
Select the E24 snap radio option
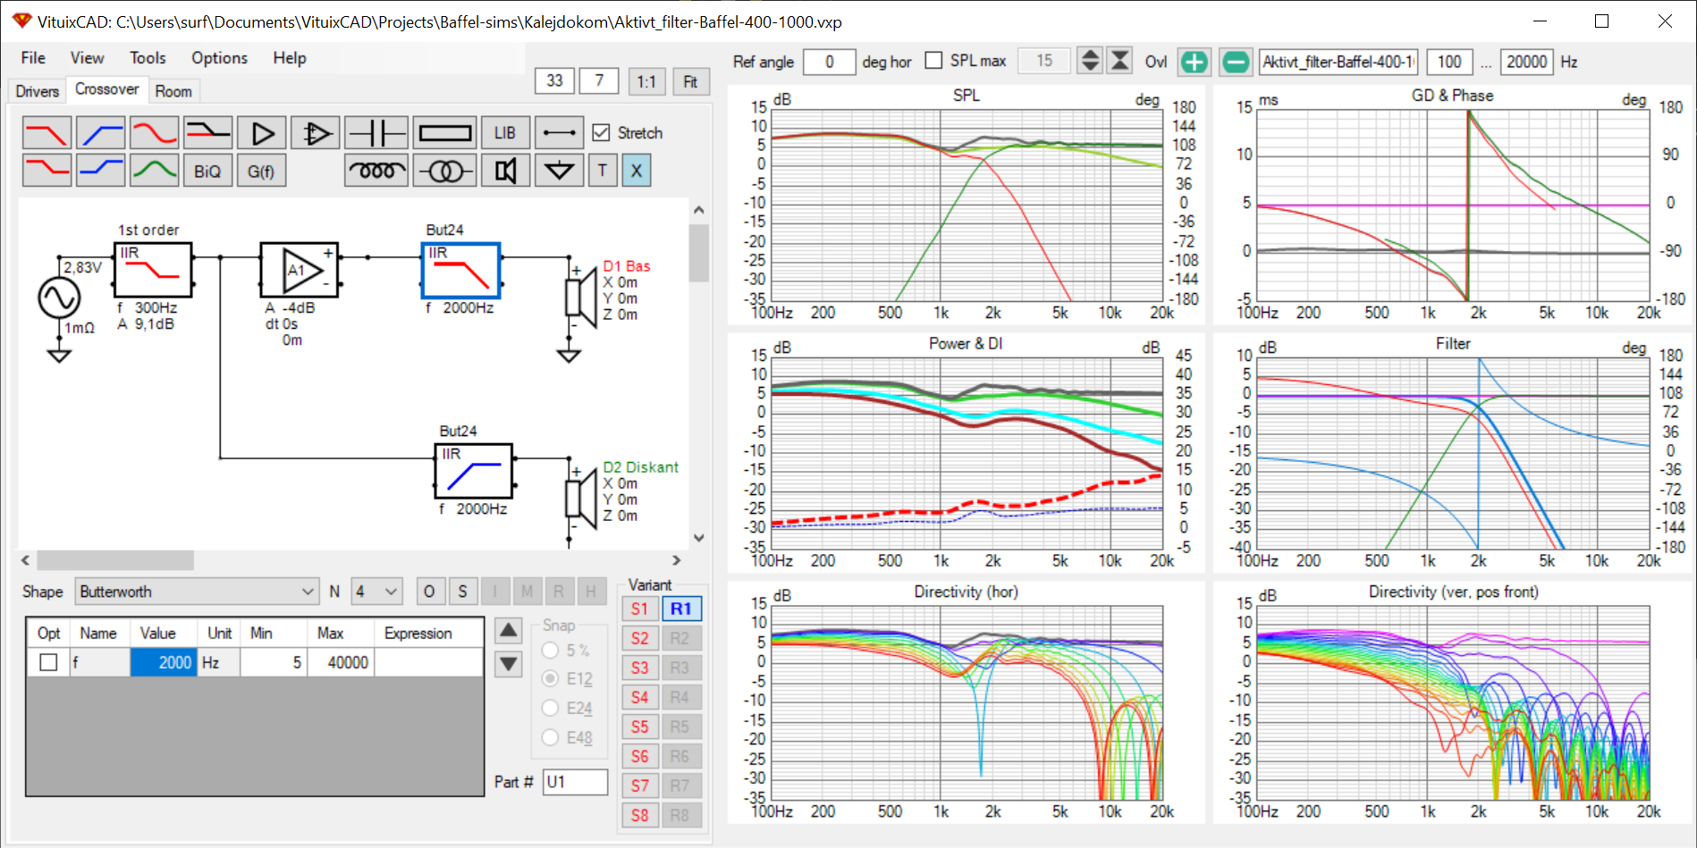[551, 709]
